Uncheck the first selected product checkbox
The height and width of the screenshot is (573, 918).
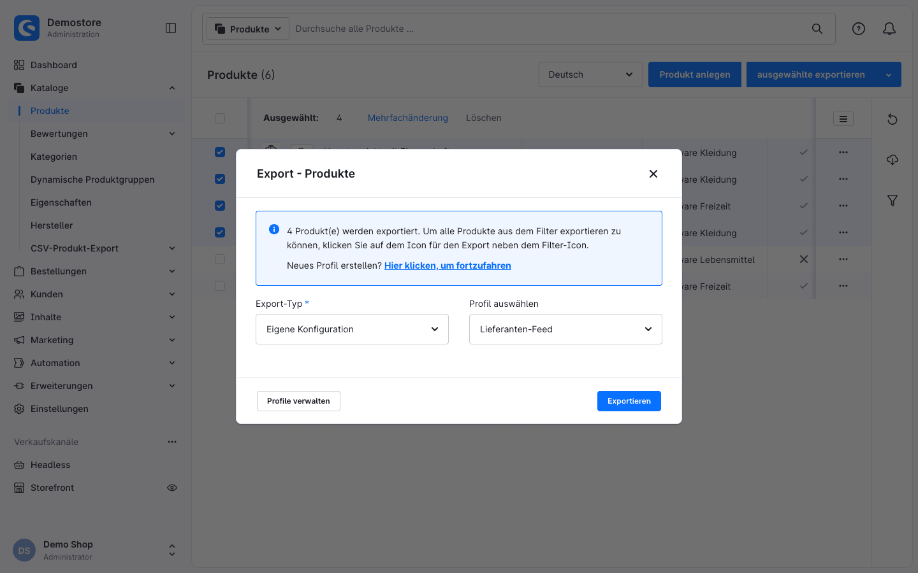coord(220,152)
